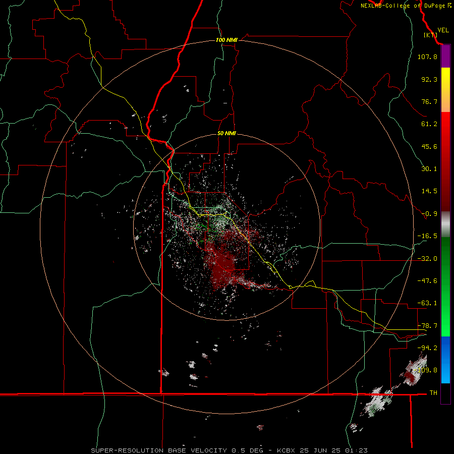The height and width of the screenshot is (454, 454).
Task: Select the -63.1 legend value
Action: 427,303
